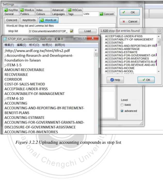Click the Notepad scroll up arrow
The width and height of the screenshot is (163, 183).
[x=96, y=50]
